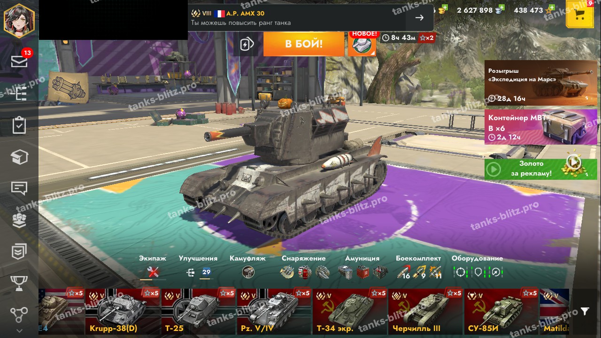Open the trophy ratings icon

click(x=19, y=283)
